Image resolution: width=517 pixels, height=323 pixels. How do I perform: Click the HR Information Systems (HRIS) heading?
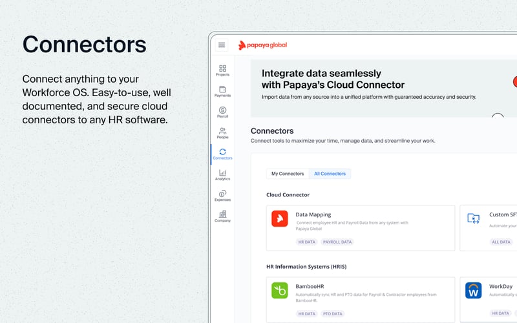click(x=306, y=267)
